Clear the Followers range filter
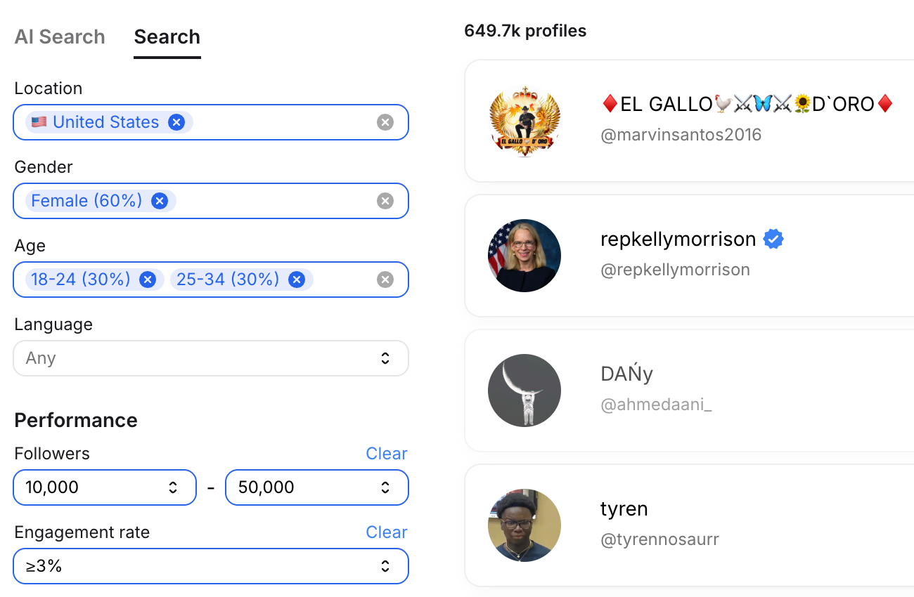This screenshot has width=914, height=597. point(387,454)
